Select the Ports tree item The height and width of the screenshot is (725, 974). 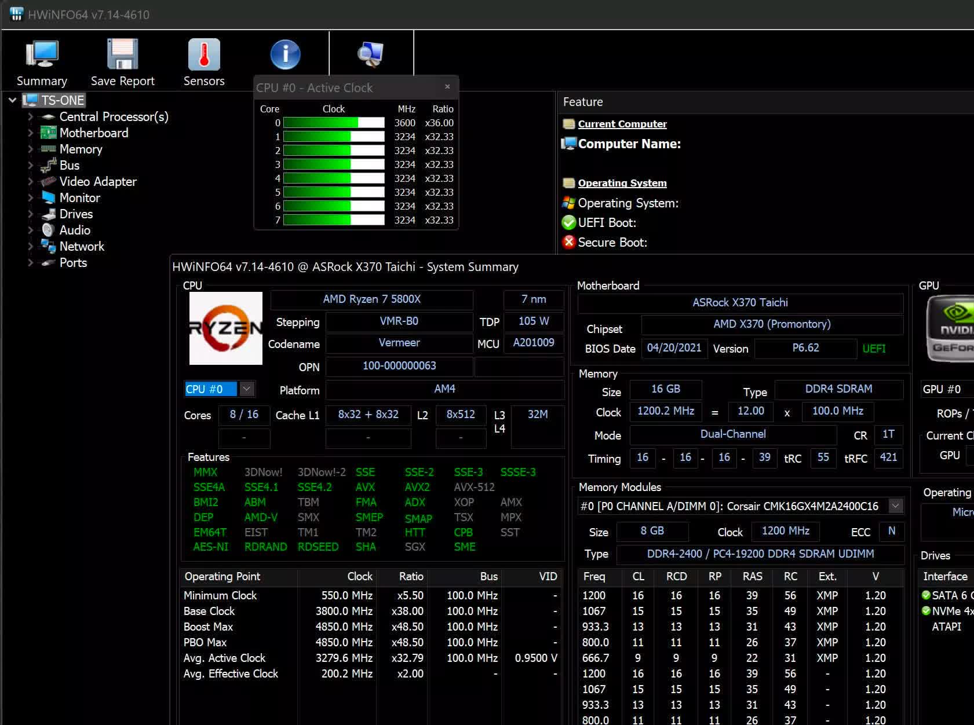click(x=73, y=262)
